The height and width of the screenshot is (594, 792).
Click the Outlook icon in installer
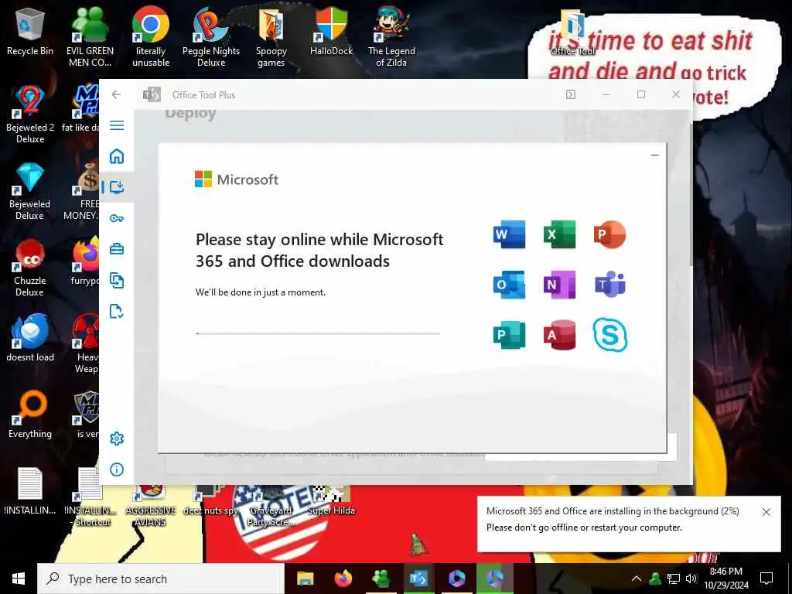(509, 285)
